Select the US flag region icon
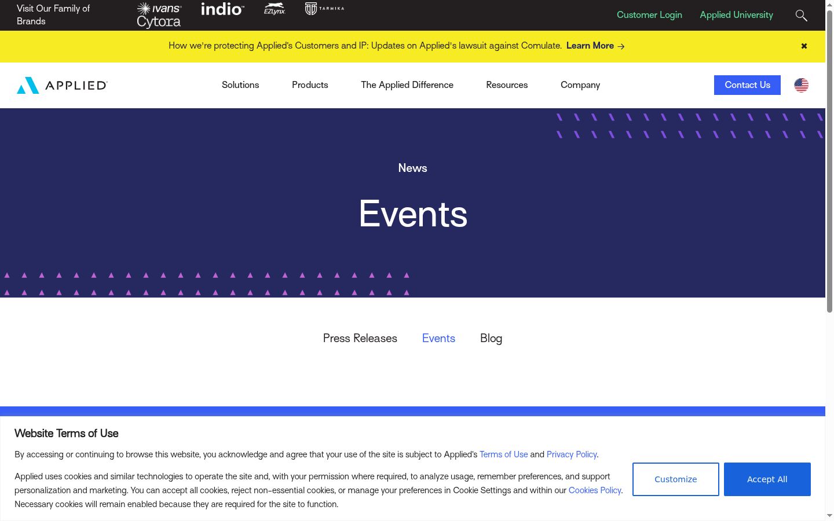This screenshot has width=834, height=521. [x=802, y=85]
